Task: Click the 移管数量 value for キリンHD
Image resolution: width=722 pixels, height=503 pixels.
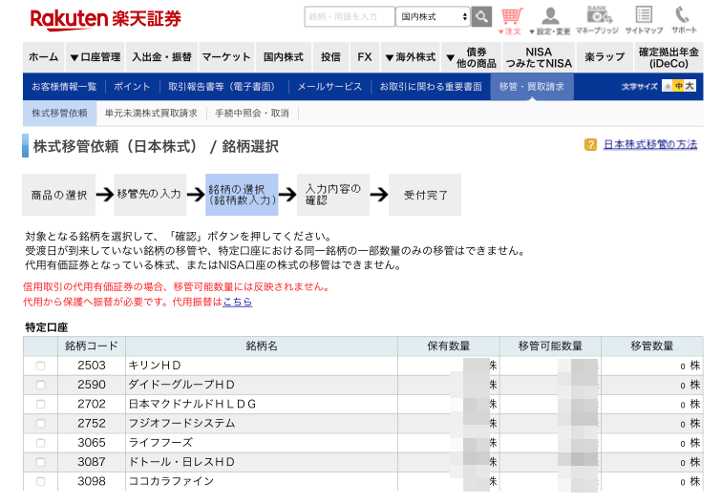Action: point(683,367)
